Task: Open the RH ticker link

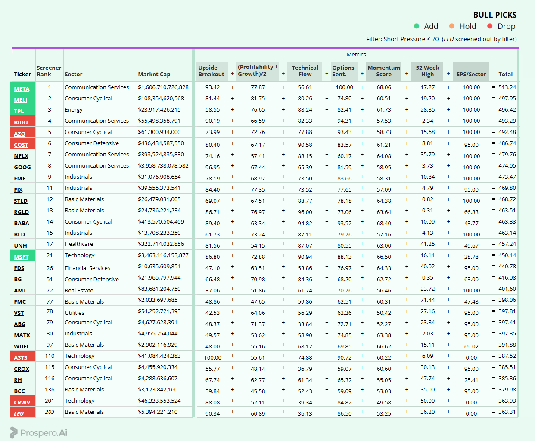Action: (18, 380)
